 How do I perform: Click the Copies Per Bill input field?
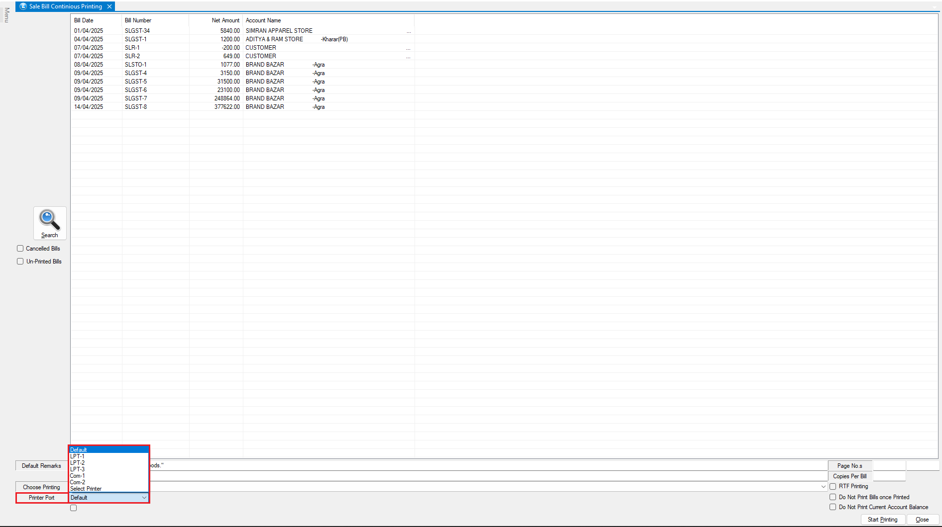pos(889,476)
